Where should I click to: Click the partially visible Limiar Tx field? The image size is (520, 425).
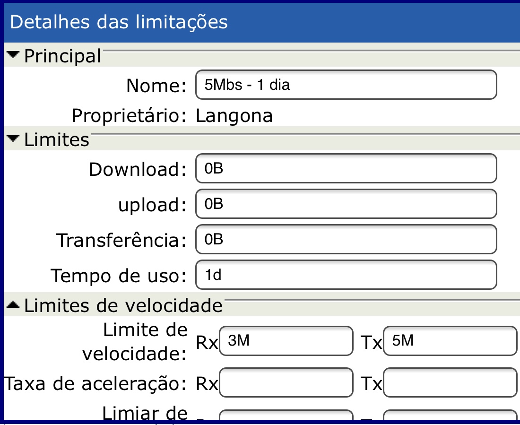click(x=450, y=415)
